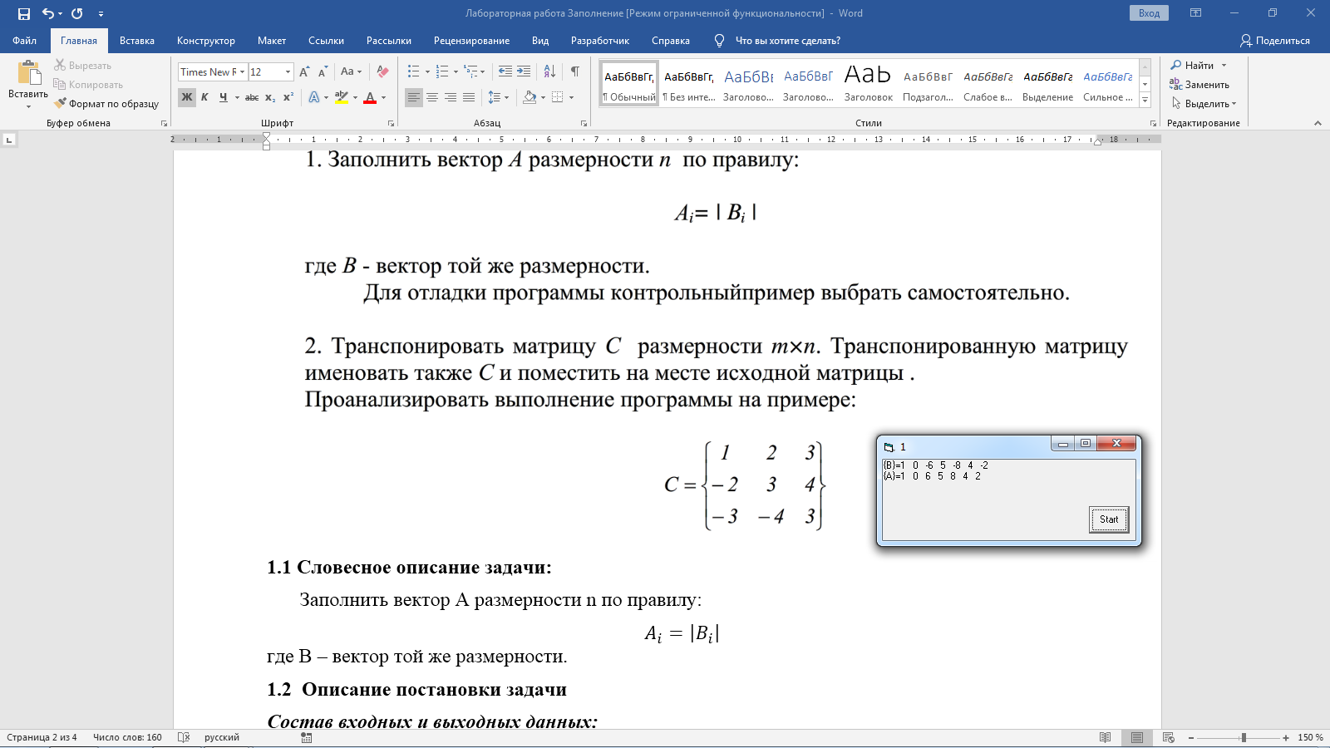The width and height of the screenshot is (1330, 748).
Task: Switch to the Макет tab
Action: point(272,41)
